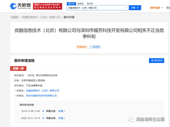Image resolution: width=170 pixels, height=127 pixels.
Task: Select case number (2019)京0108民初59228号 text
Action: [x=42, y=75]
